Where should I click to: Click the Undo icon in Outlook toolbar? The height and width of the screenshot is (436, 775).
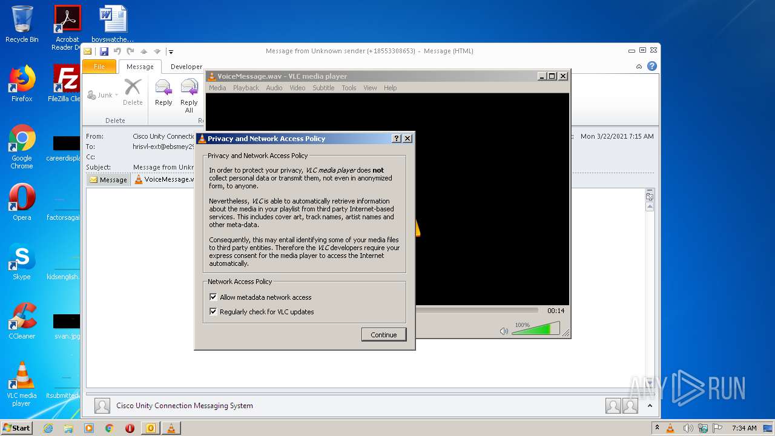click(117, 51)
